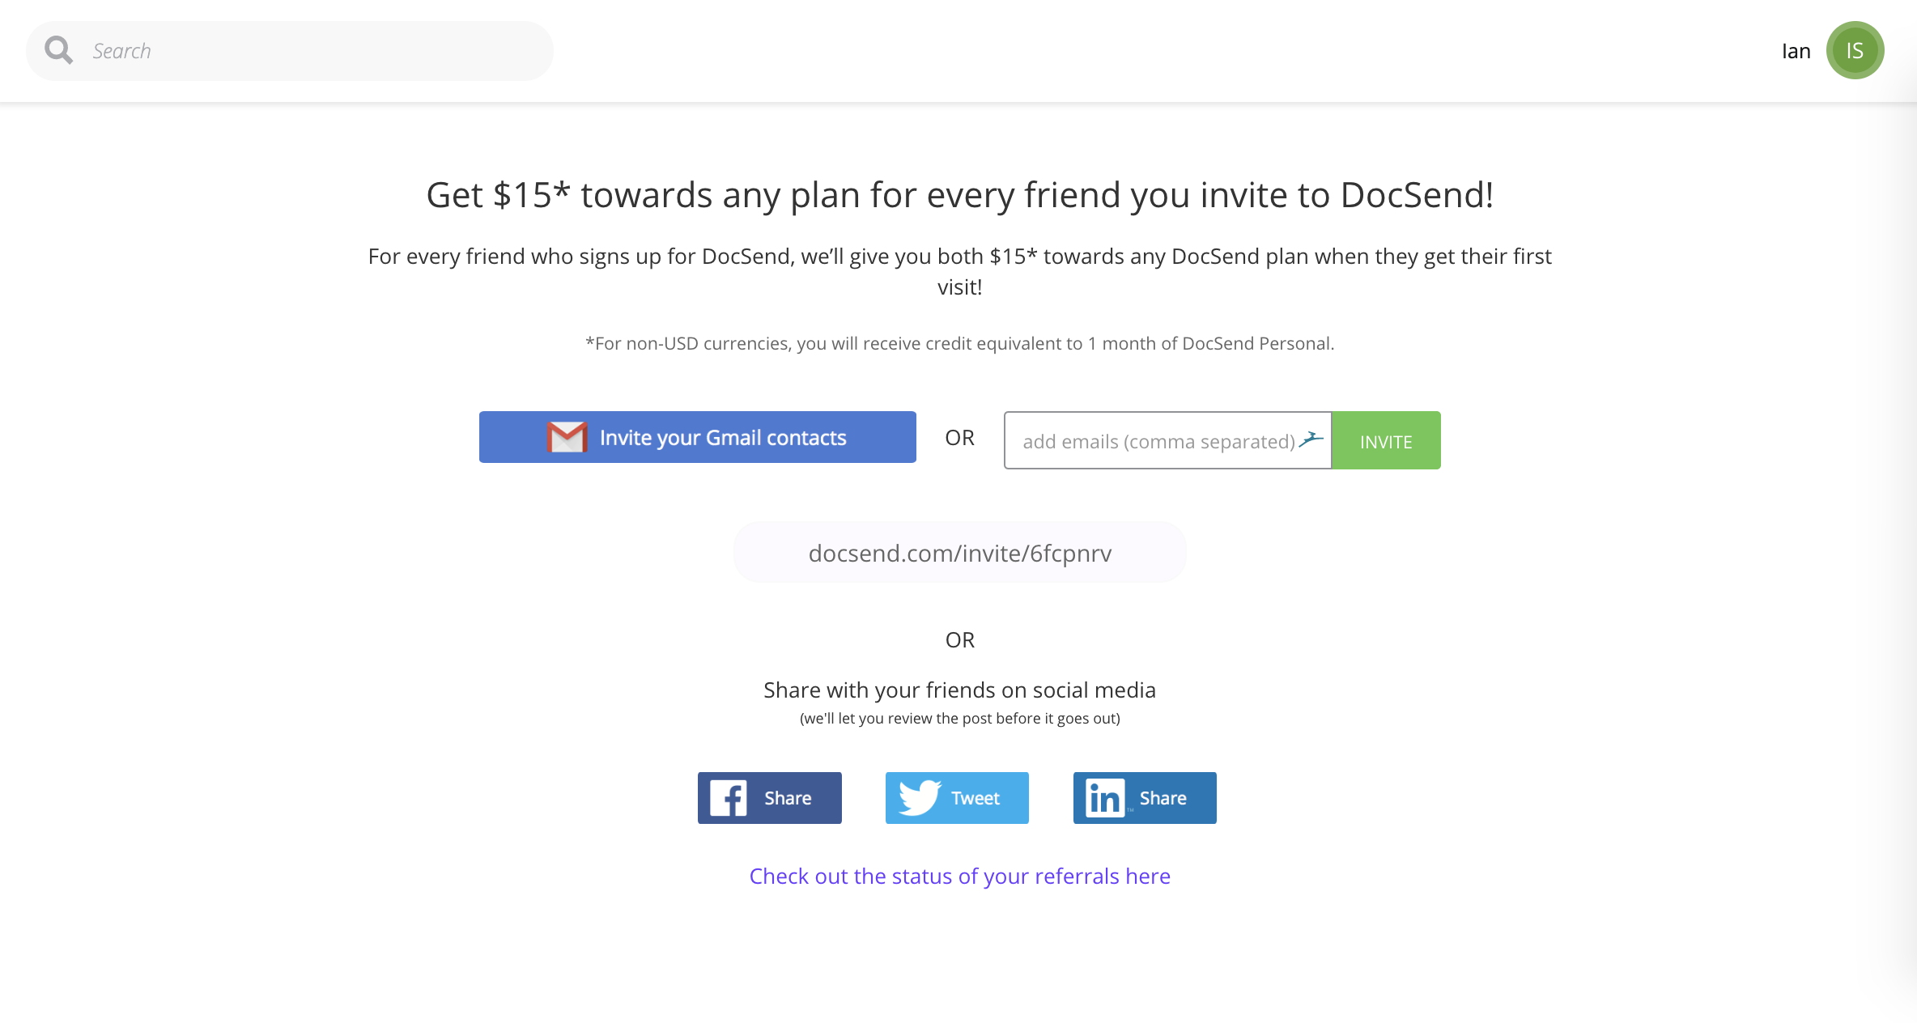Click the account name Ian
This screenshot has width=1917, height=1023.
(1796, 49)
